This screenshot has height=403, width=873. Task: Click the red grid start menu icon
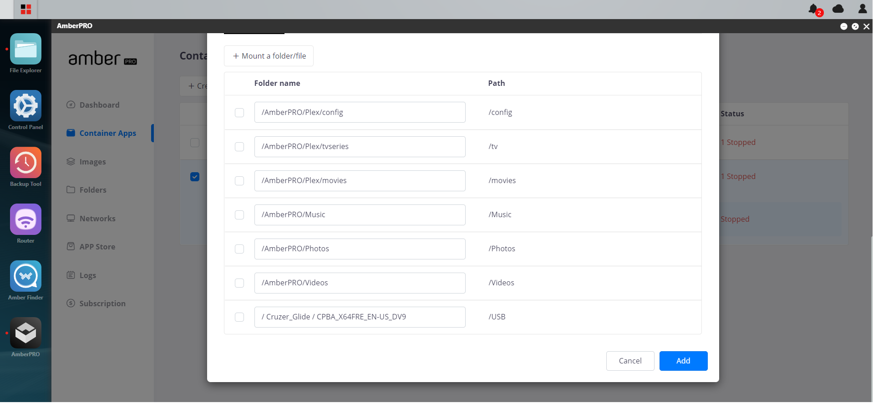[x=26, y=9]
